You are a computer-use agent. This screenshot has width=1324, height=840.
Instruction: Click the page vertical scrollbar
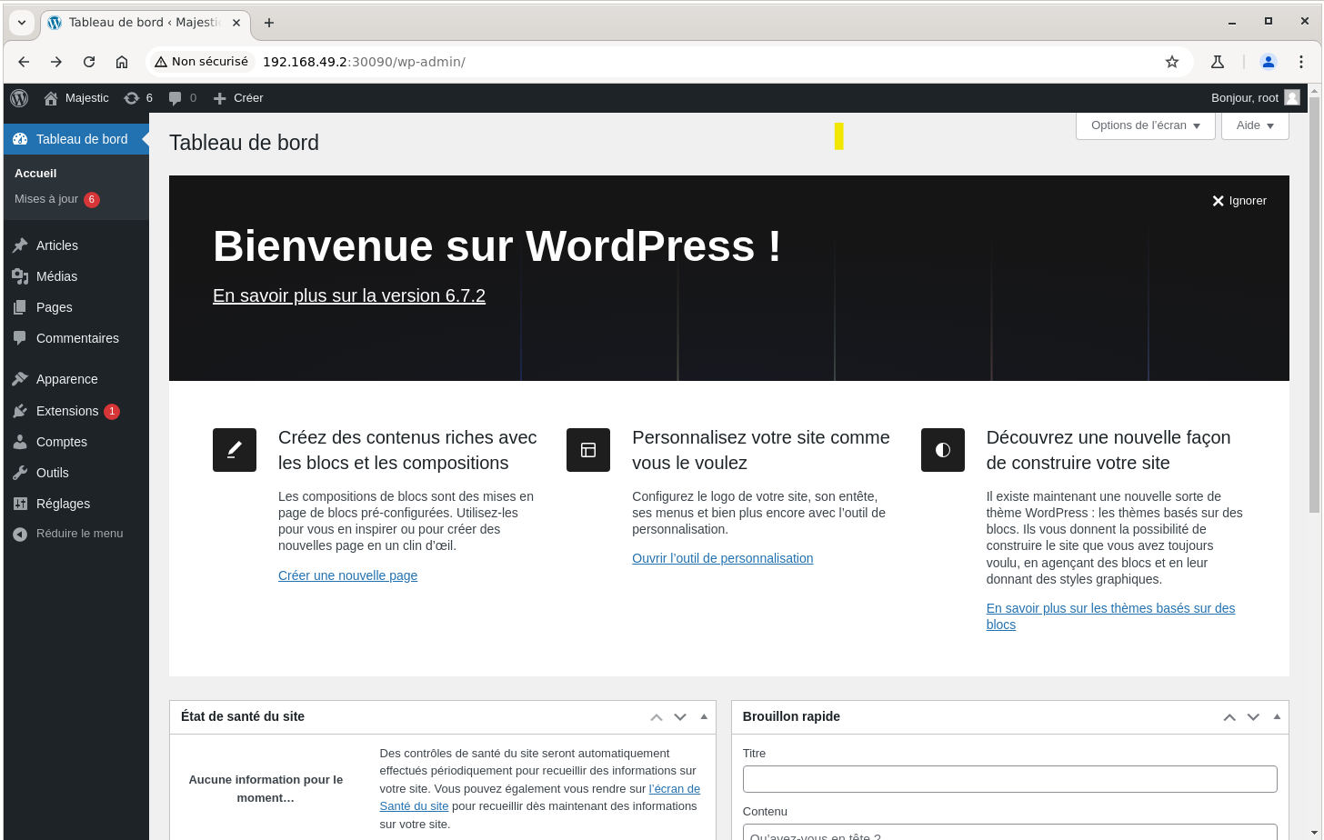(x=1314, y=305)
